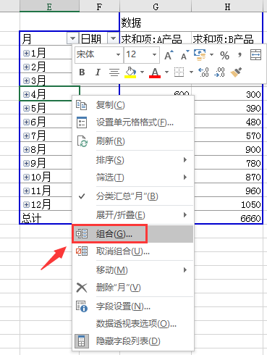Open the 移动(M) submenu
This screenshot has width=267, height=355.
coord(133,270)
